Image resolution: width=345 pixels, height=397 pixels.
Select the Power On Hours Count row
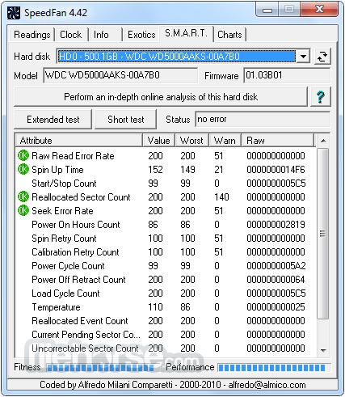click(x=166, y=225)
